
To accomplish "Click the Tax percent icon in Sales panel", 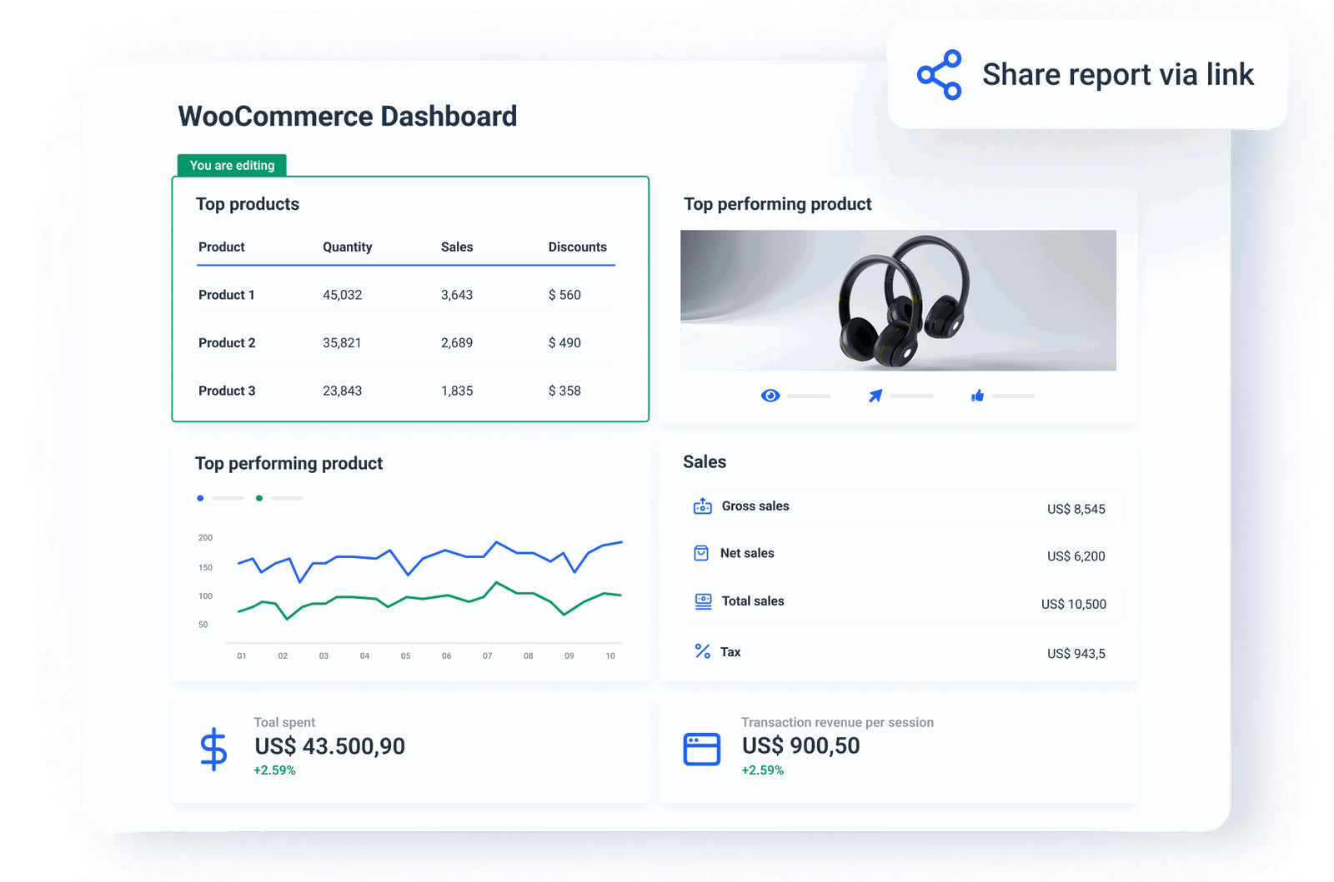I will (701, 651).
